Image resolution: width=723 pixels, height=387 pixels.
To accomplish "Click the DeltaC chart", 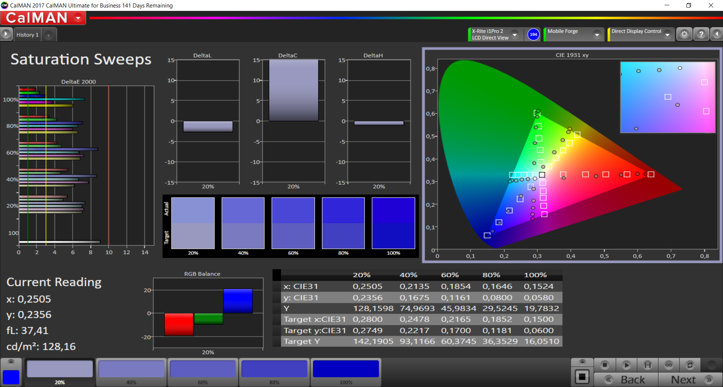I will tap(293, 121).
